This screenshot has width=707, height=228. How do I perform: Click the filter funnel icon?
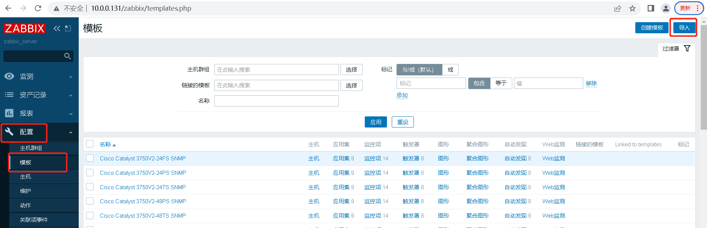click(687, 48)
